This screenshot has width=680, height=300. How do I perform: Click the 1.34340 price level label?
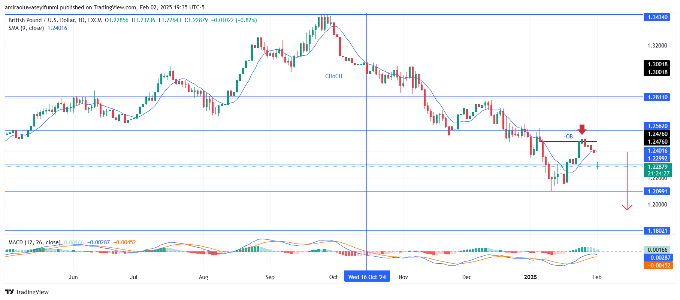coord(658,17)
